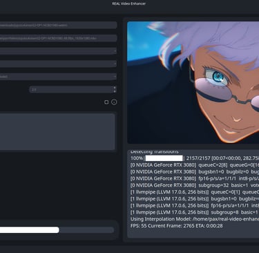Click the anime video preview image

[x=193, y=82]
